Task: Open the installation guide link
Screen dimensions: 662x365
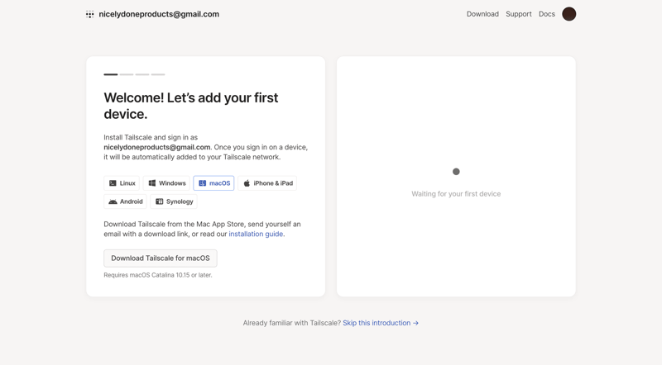Action: pos(256,234)
